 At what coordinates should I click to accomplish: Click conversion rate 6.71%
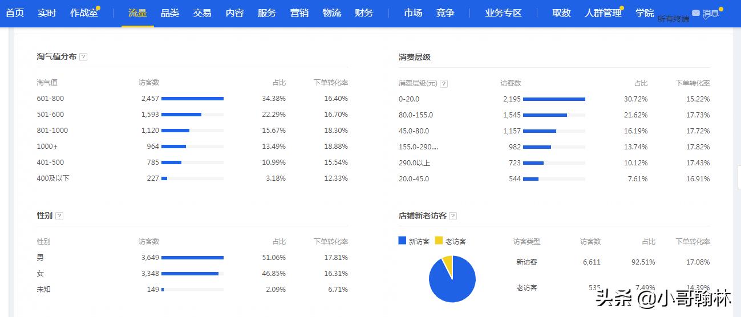338,290
